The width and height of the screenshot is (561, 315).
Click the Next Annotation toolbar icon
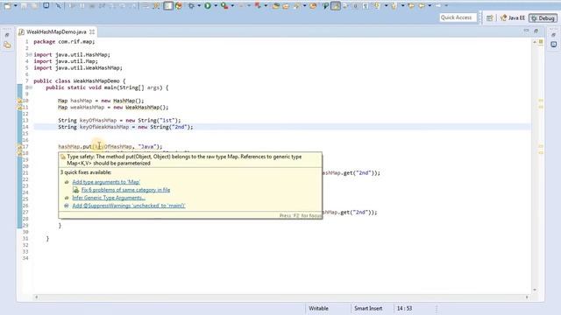click(x=377, y=6)
